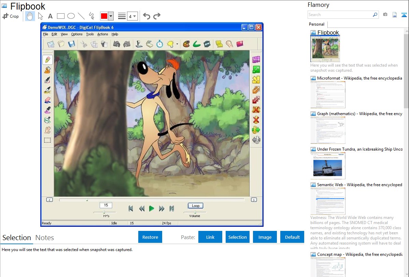This screenshot has width=409, height=277.
Task: Choose the arrow pointer tool
Action: 40,16
